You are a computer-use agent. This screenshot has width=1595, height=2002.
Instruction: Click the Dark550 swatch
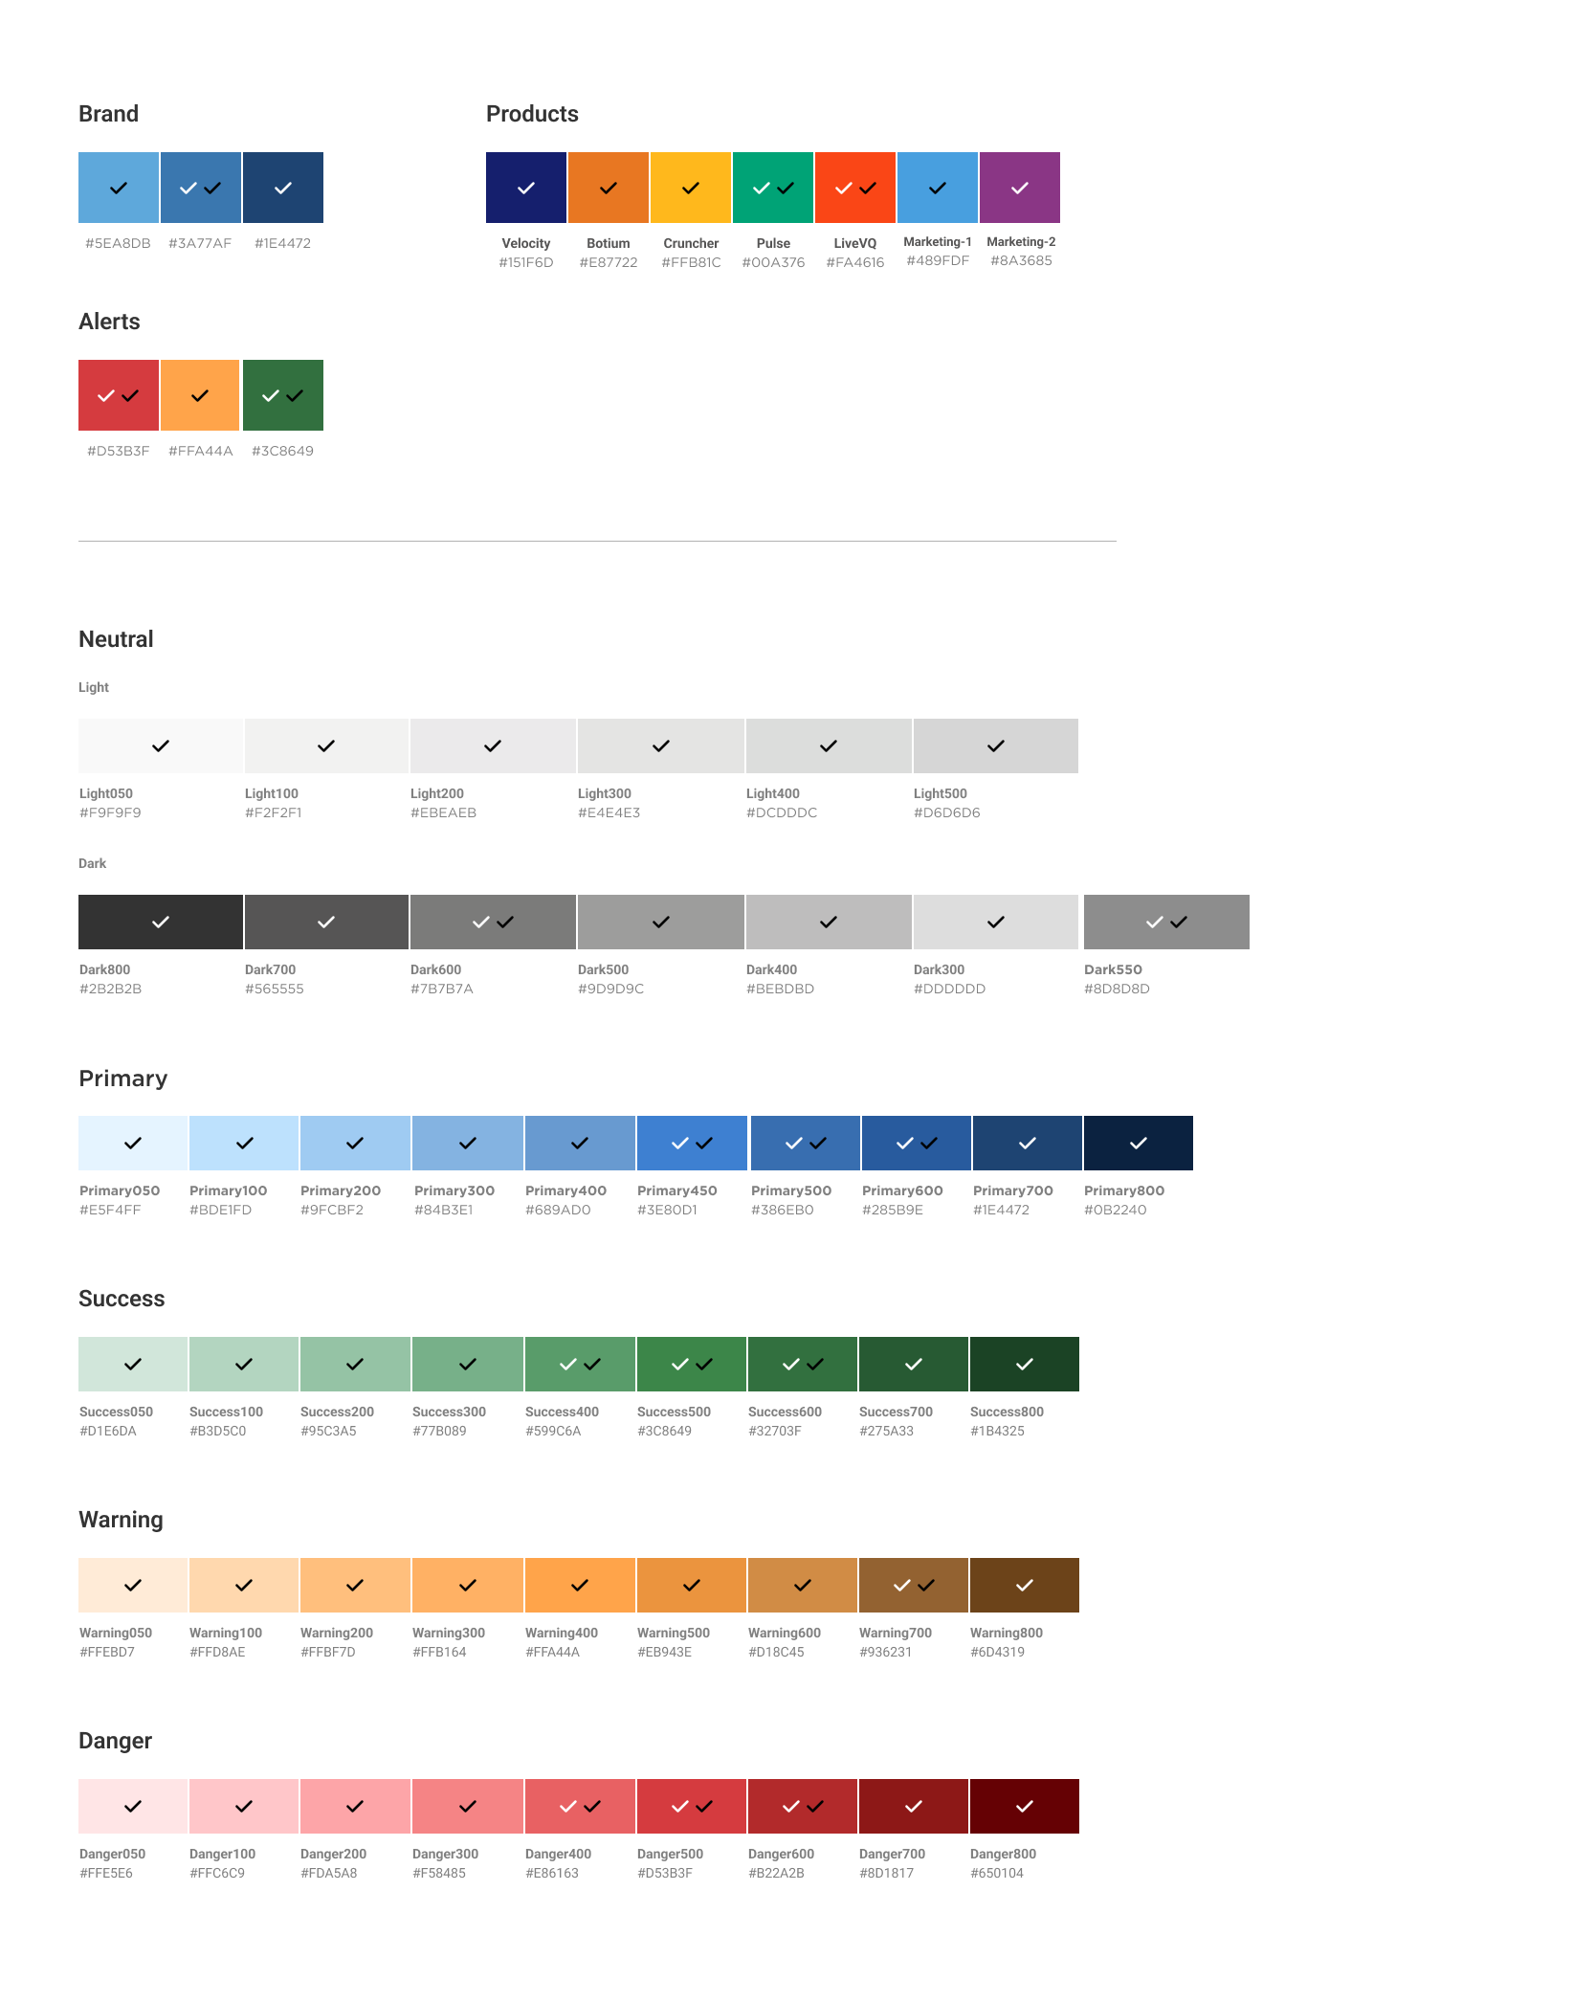(1166, 922)
